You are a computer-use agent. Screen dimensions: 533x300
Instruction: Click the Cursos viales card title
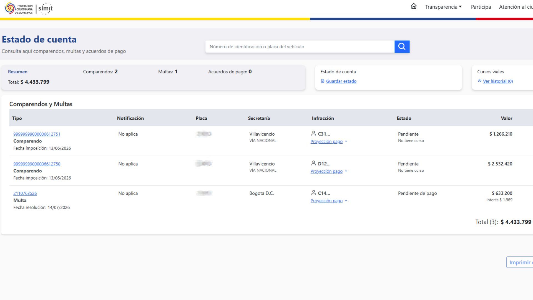pos(491,72)
